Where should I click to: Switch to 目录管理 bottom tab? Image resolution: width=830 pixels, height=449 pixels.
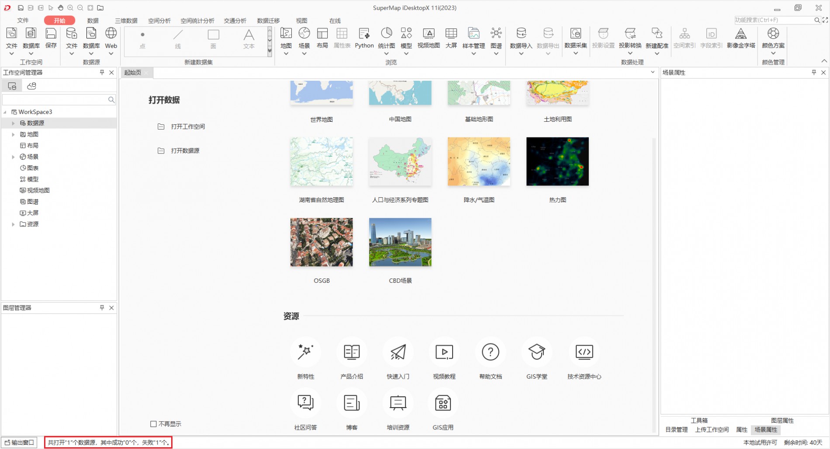pos(676,430)
